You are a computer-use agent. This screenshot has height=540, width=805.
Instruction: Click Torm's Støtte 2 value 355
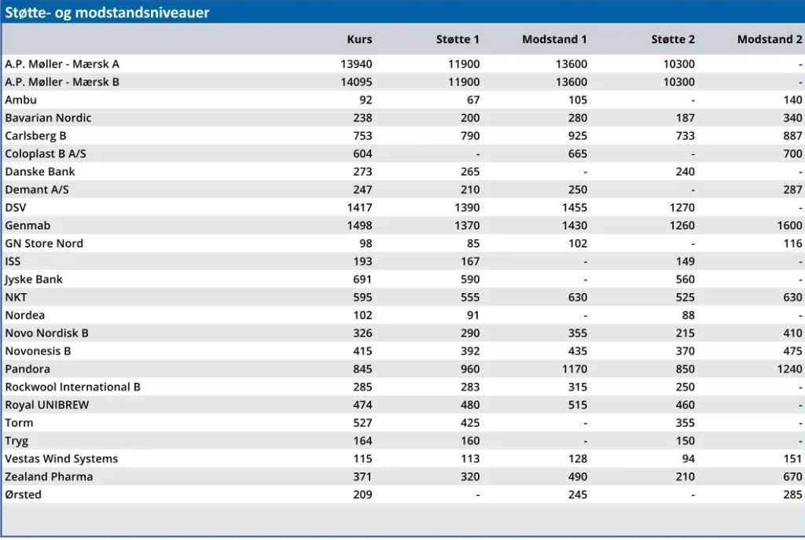pyautogui.click(x=685, y=423)
